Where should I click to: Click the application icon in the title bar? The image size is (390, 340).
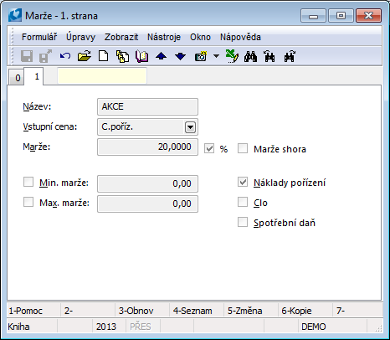click(x=15, y=15)
